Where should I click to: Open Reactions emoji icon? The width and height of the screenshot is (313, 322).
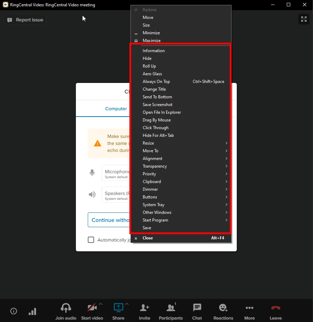223,308
